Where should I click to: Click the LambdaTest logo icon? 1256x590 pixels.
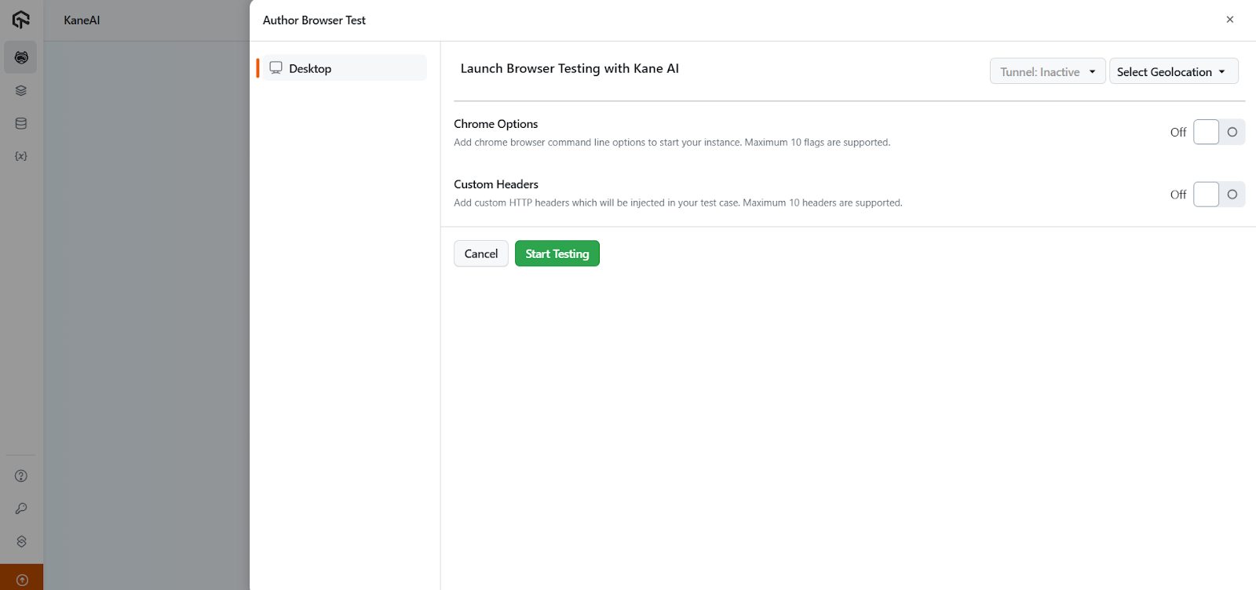click(x=21, y=20)
